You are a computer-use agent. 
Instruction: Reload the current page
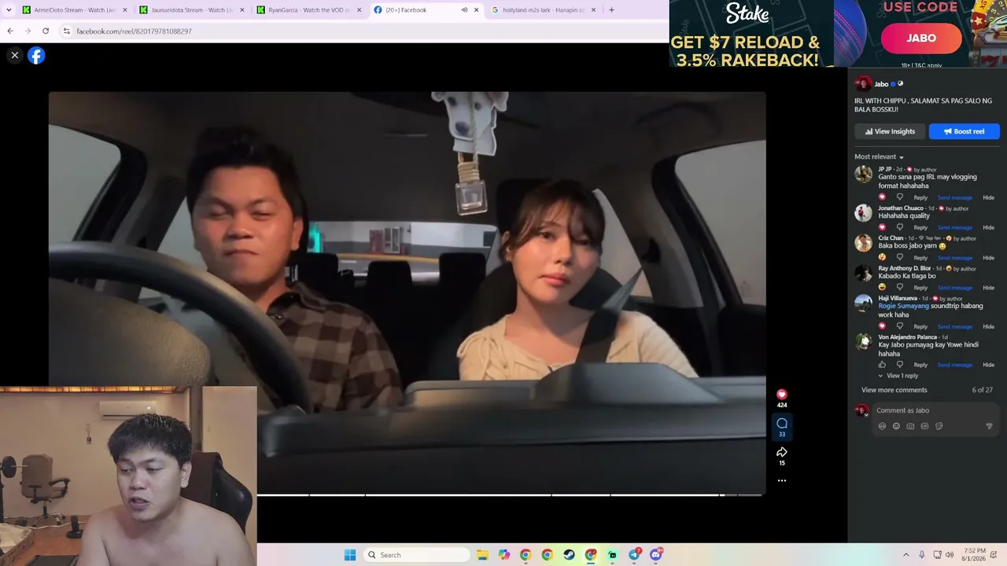pyautogui.click(x=46, y=31)
